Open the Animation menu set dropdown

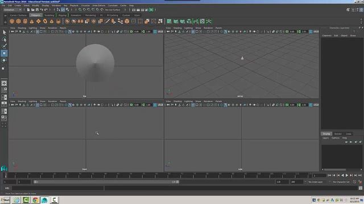(x=13, y=10)
